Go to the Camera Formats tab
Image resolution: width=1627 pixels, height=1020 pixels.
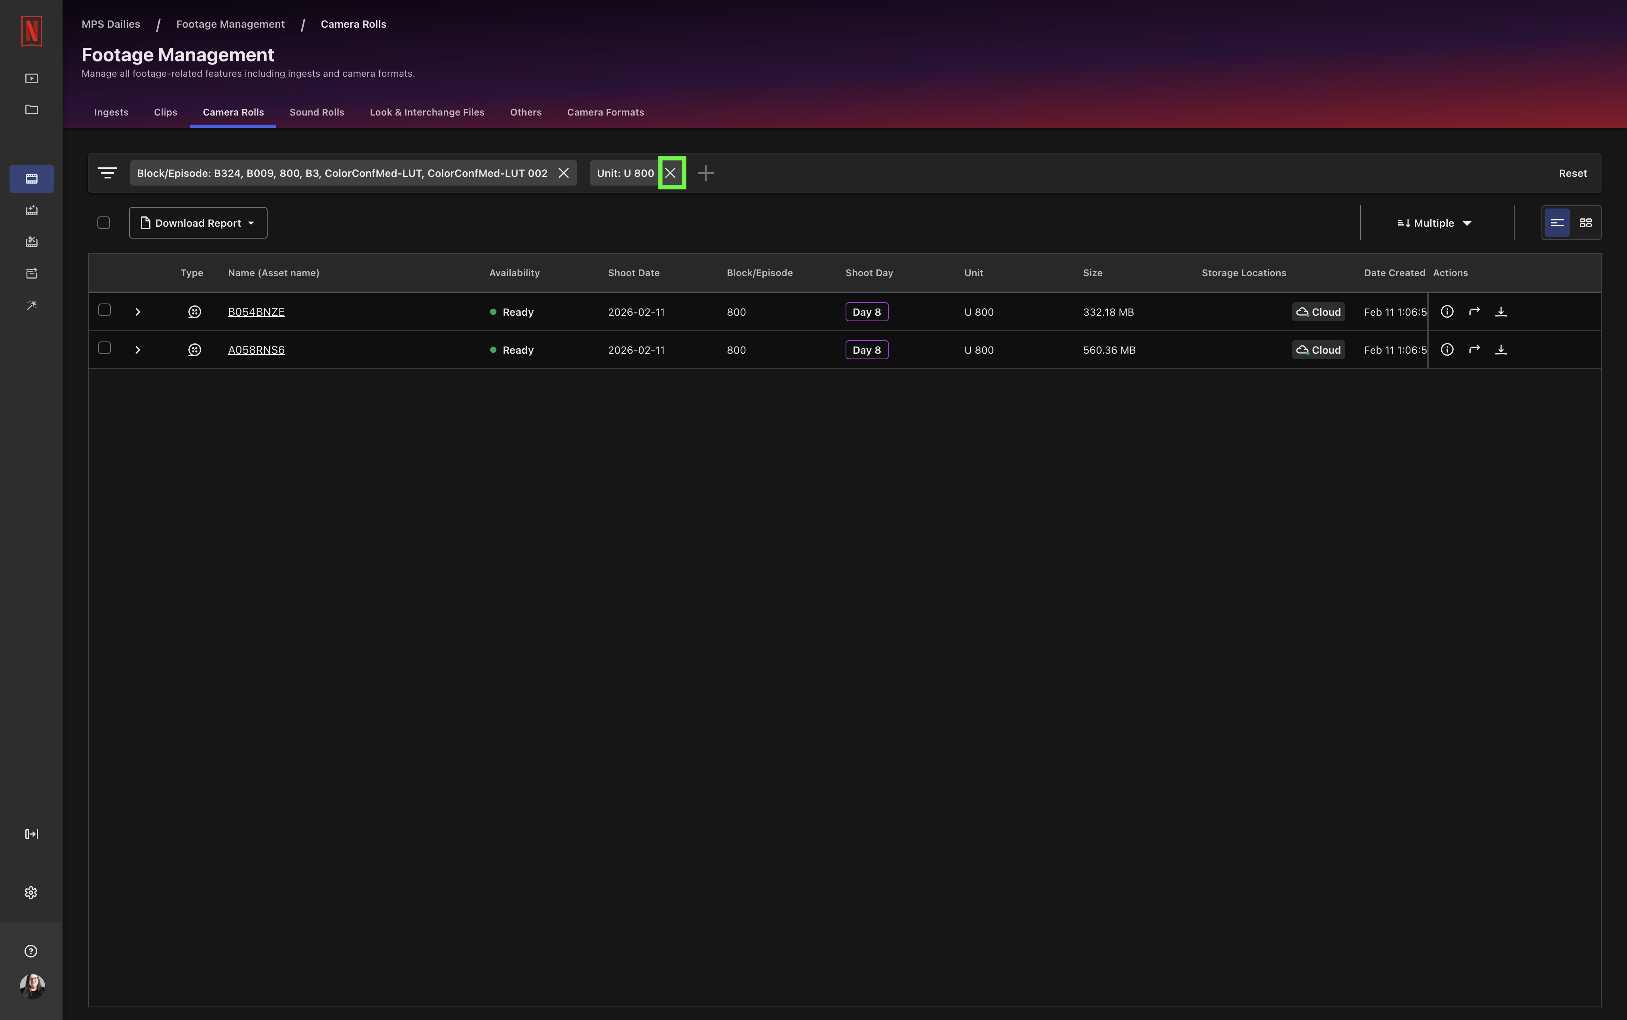coord(605,112)
